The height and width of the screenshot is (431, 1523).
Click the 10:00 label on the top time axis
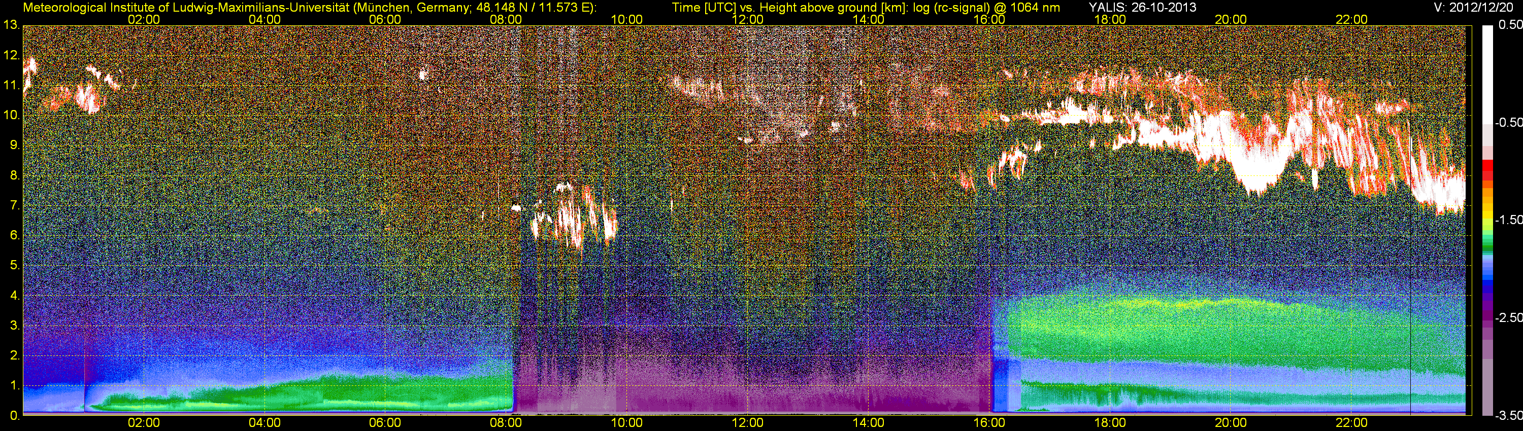coord(626,19)
